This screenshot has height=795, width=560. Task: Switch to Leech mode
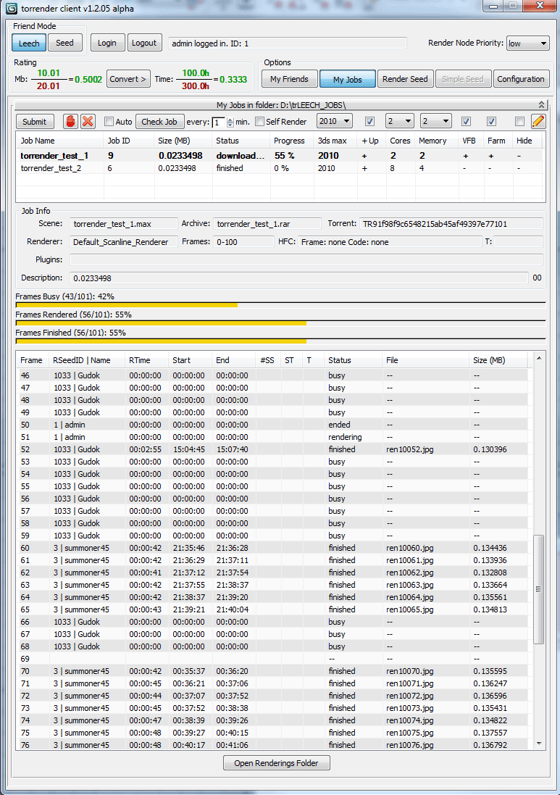point(29,43)
